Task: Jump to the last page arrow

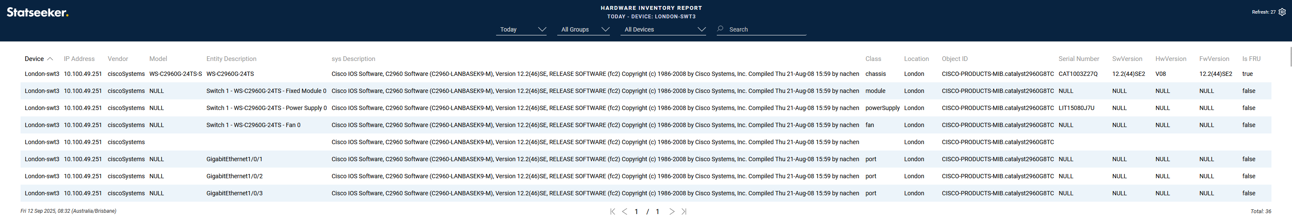Action: tap(683, 211)
